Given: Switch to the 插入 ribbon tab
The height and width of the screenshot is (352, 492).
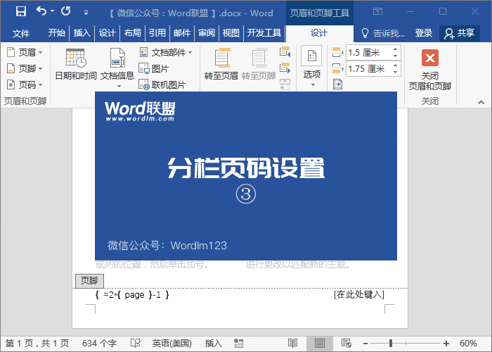Looking at the screenshot, I should (x=82, y=32).
